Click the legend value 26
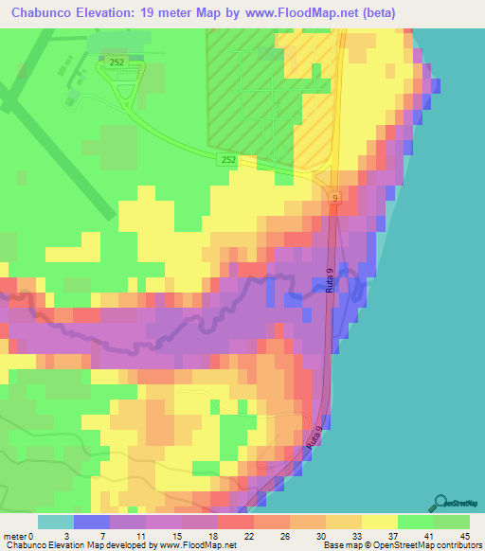The width and height of the screenshot is (485, 551). [285, 537]
